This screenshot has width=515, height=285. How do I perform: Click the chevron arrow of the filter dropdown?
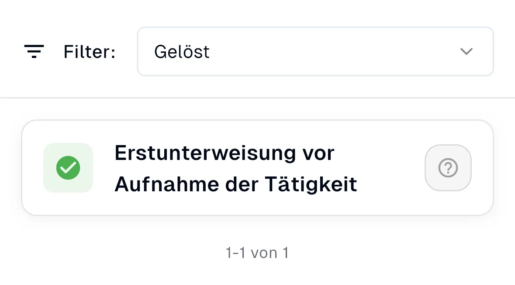pos(466,51)
